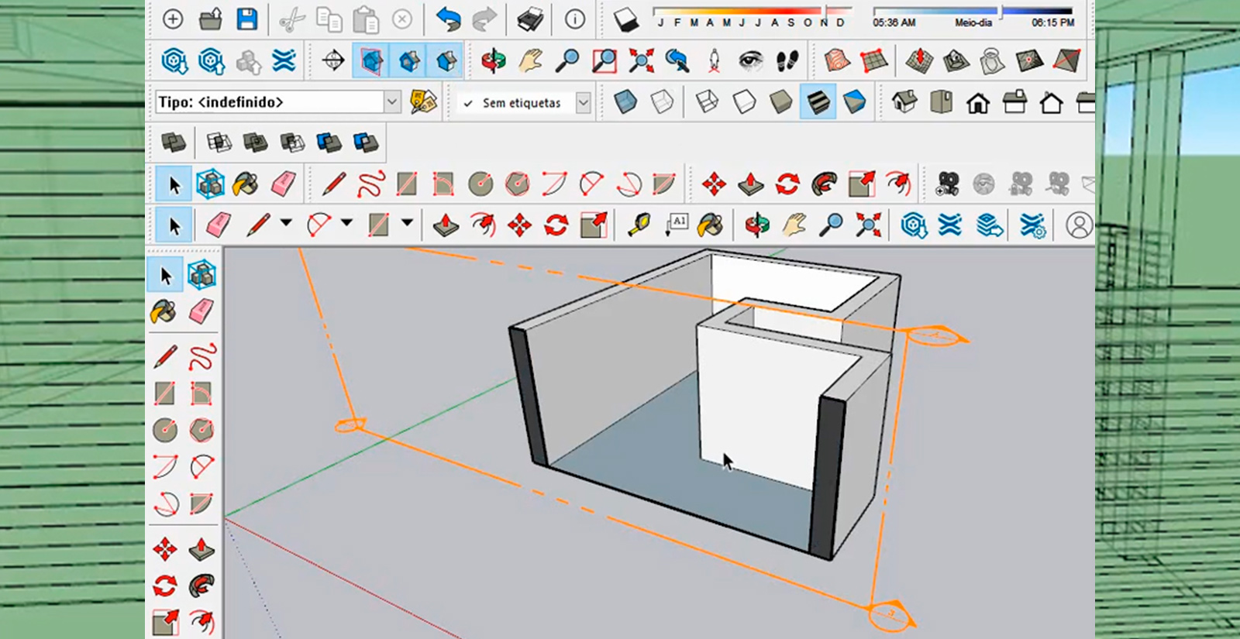
Task: Click the time-of-day shadow slider
Action: coord(973,11)
